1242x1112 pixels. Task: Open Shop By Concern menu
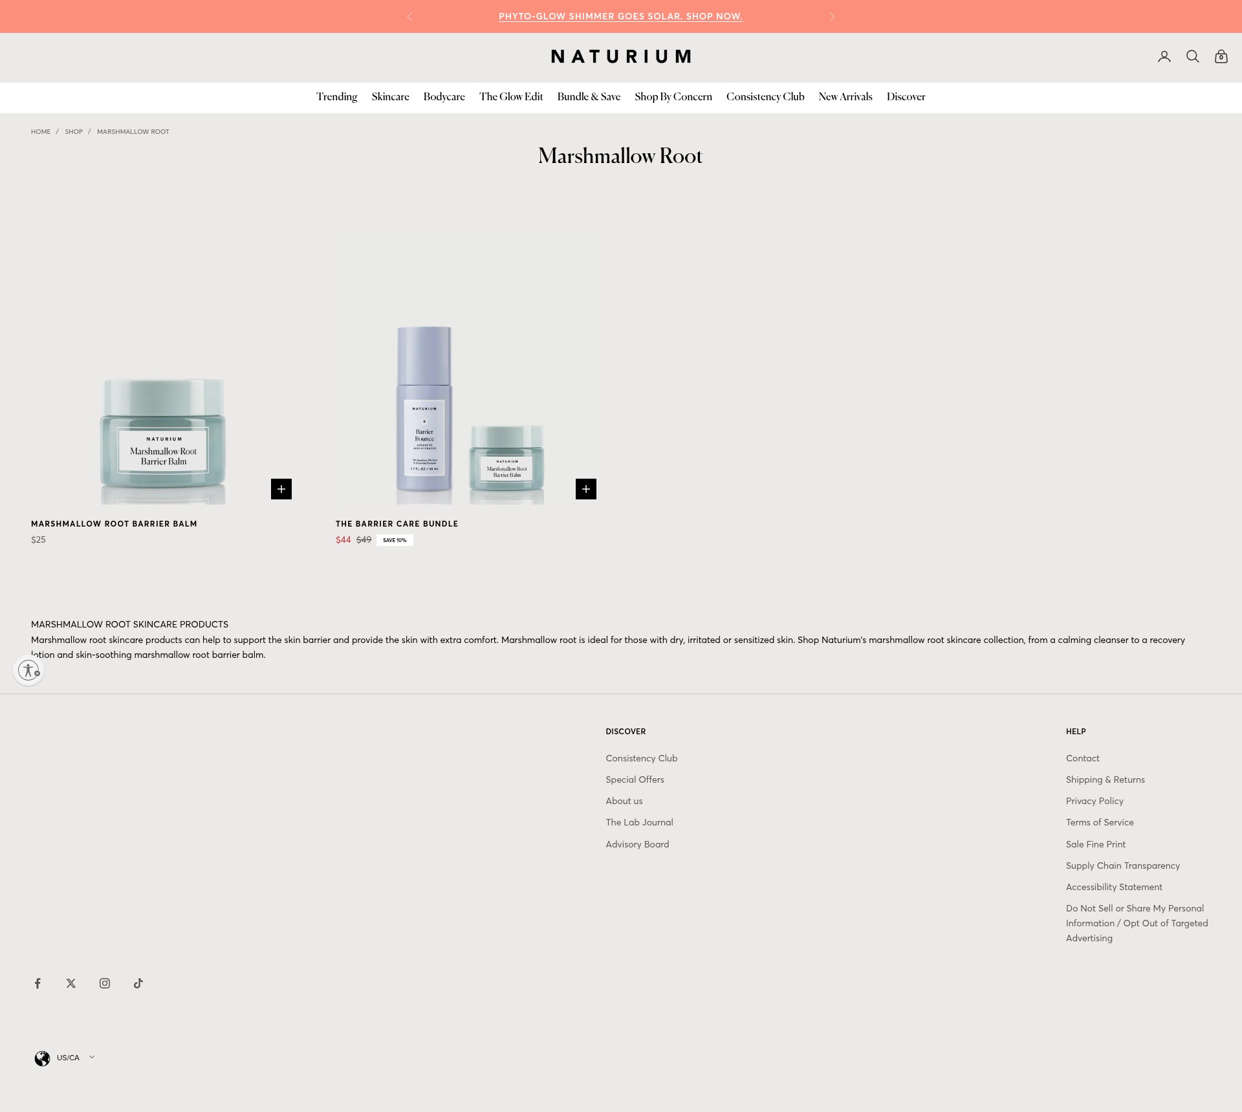pos(673,97)
